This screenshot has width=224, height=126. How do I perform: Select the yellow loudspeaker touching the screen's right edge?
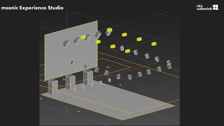coord(98,42)
